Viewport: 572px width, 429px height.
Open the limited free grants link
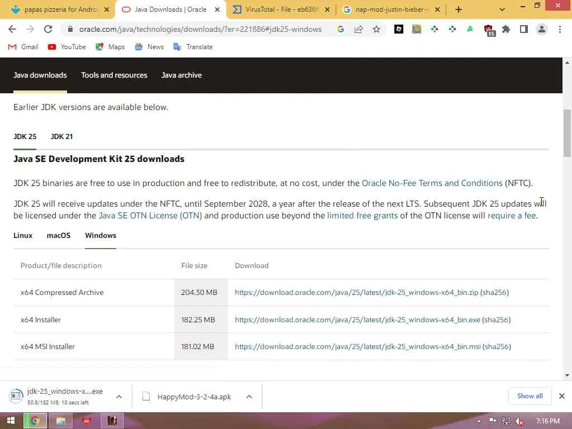362,216
